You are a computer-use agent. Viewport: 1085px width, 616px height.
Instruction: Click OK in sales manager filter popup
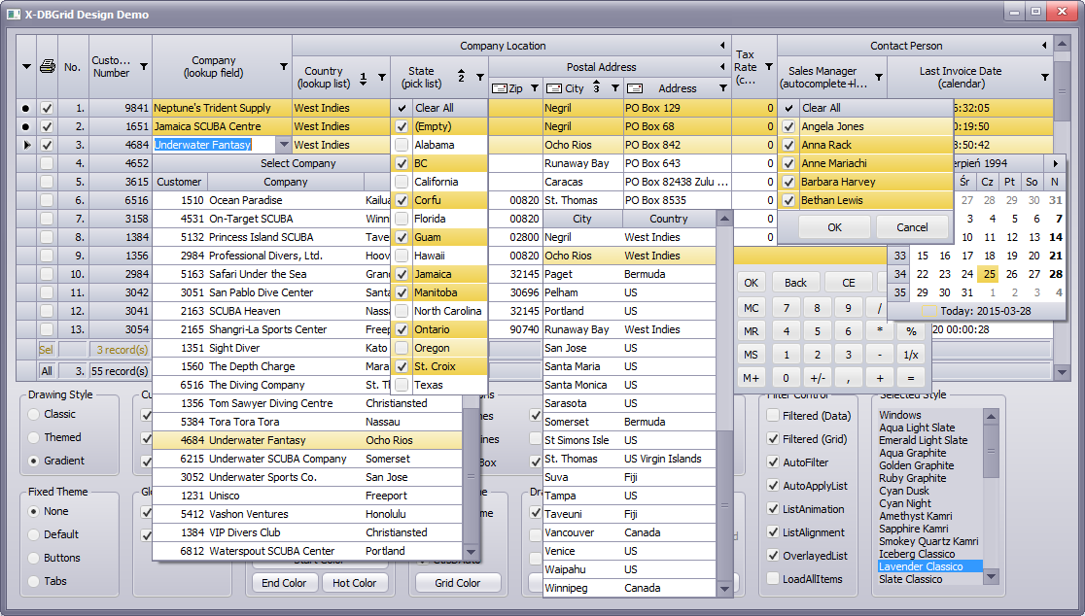[x=834, y=227]
